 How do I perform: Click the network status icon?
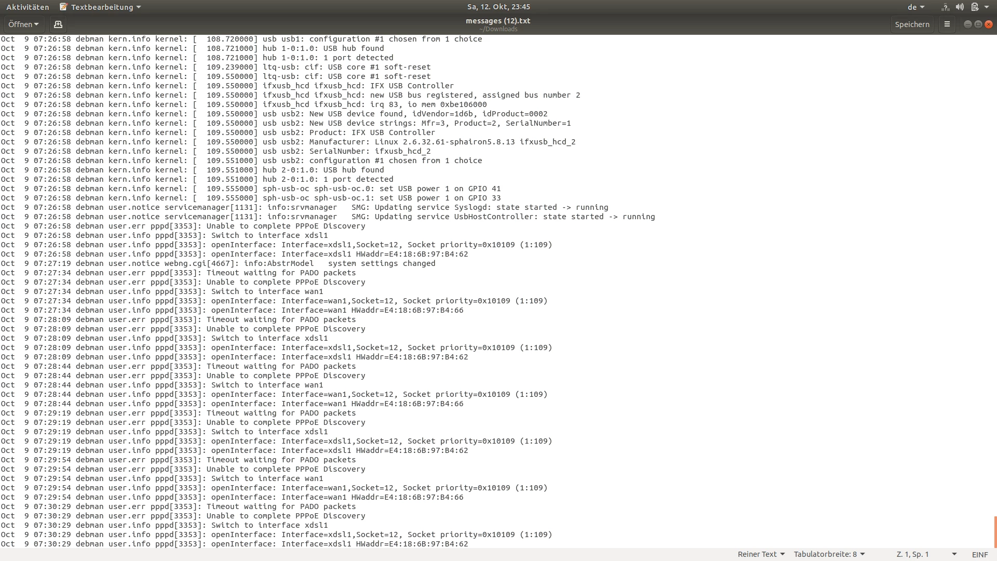tap(945, 7)
